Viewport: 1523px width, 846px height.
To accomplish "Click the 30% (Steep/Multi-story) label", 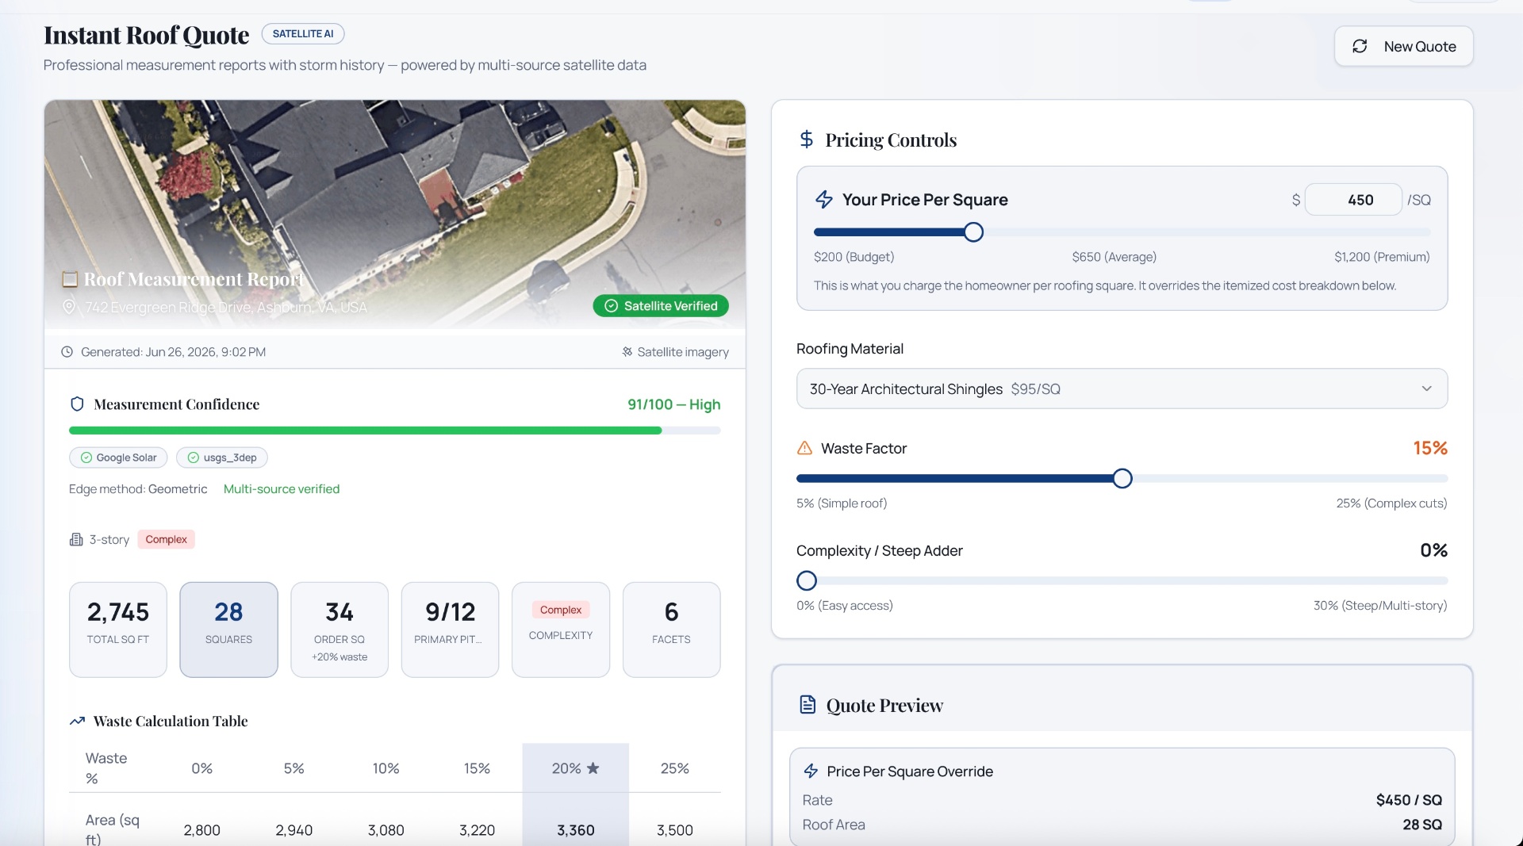I will (x=1380, y=605).
